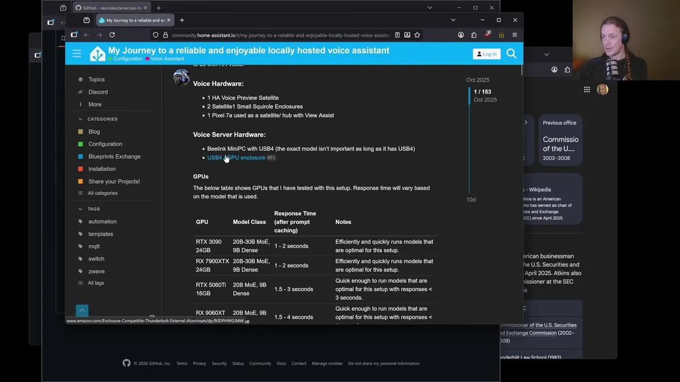Open the switch tag
Screen dimensions: 680x382
point(96,259)
